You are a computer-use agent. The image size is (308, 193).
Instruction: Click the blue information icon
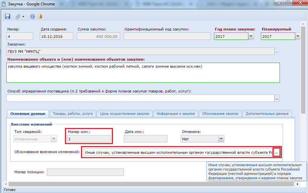[x=32, y=16]
